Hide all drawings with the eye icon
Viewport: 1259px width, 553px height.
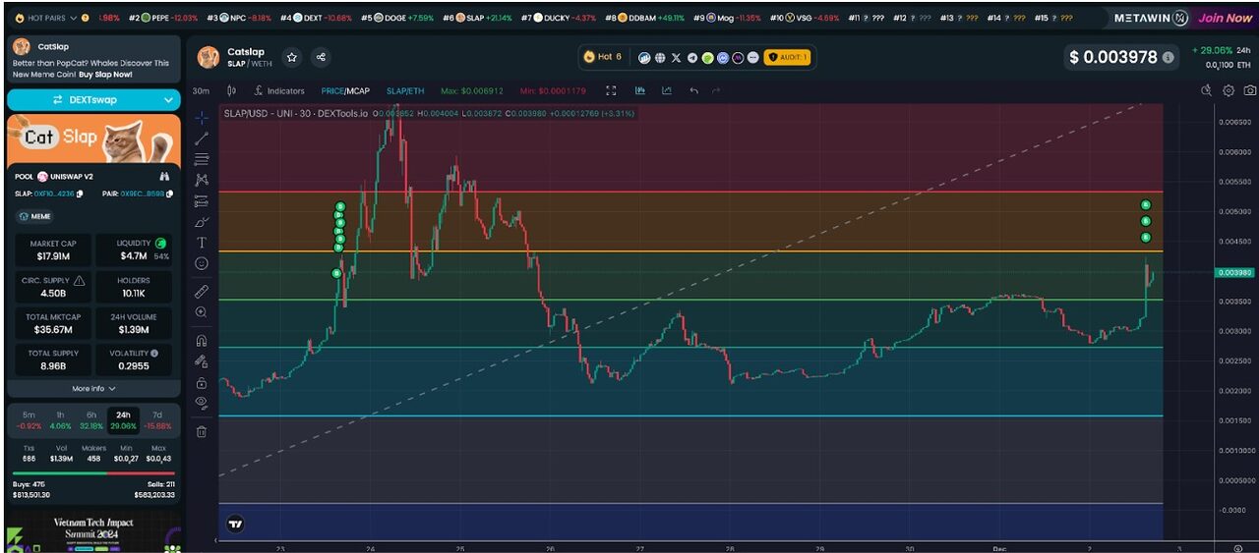202,403
